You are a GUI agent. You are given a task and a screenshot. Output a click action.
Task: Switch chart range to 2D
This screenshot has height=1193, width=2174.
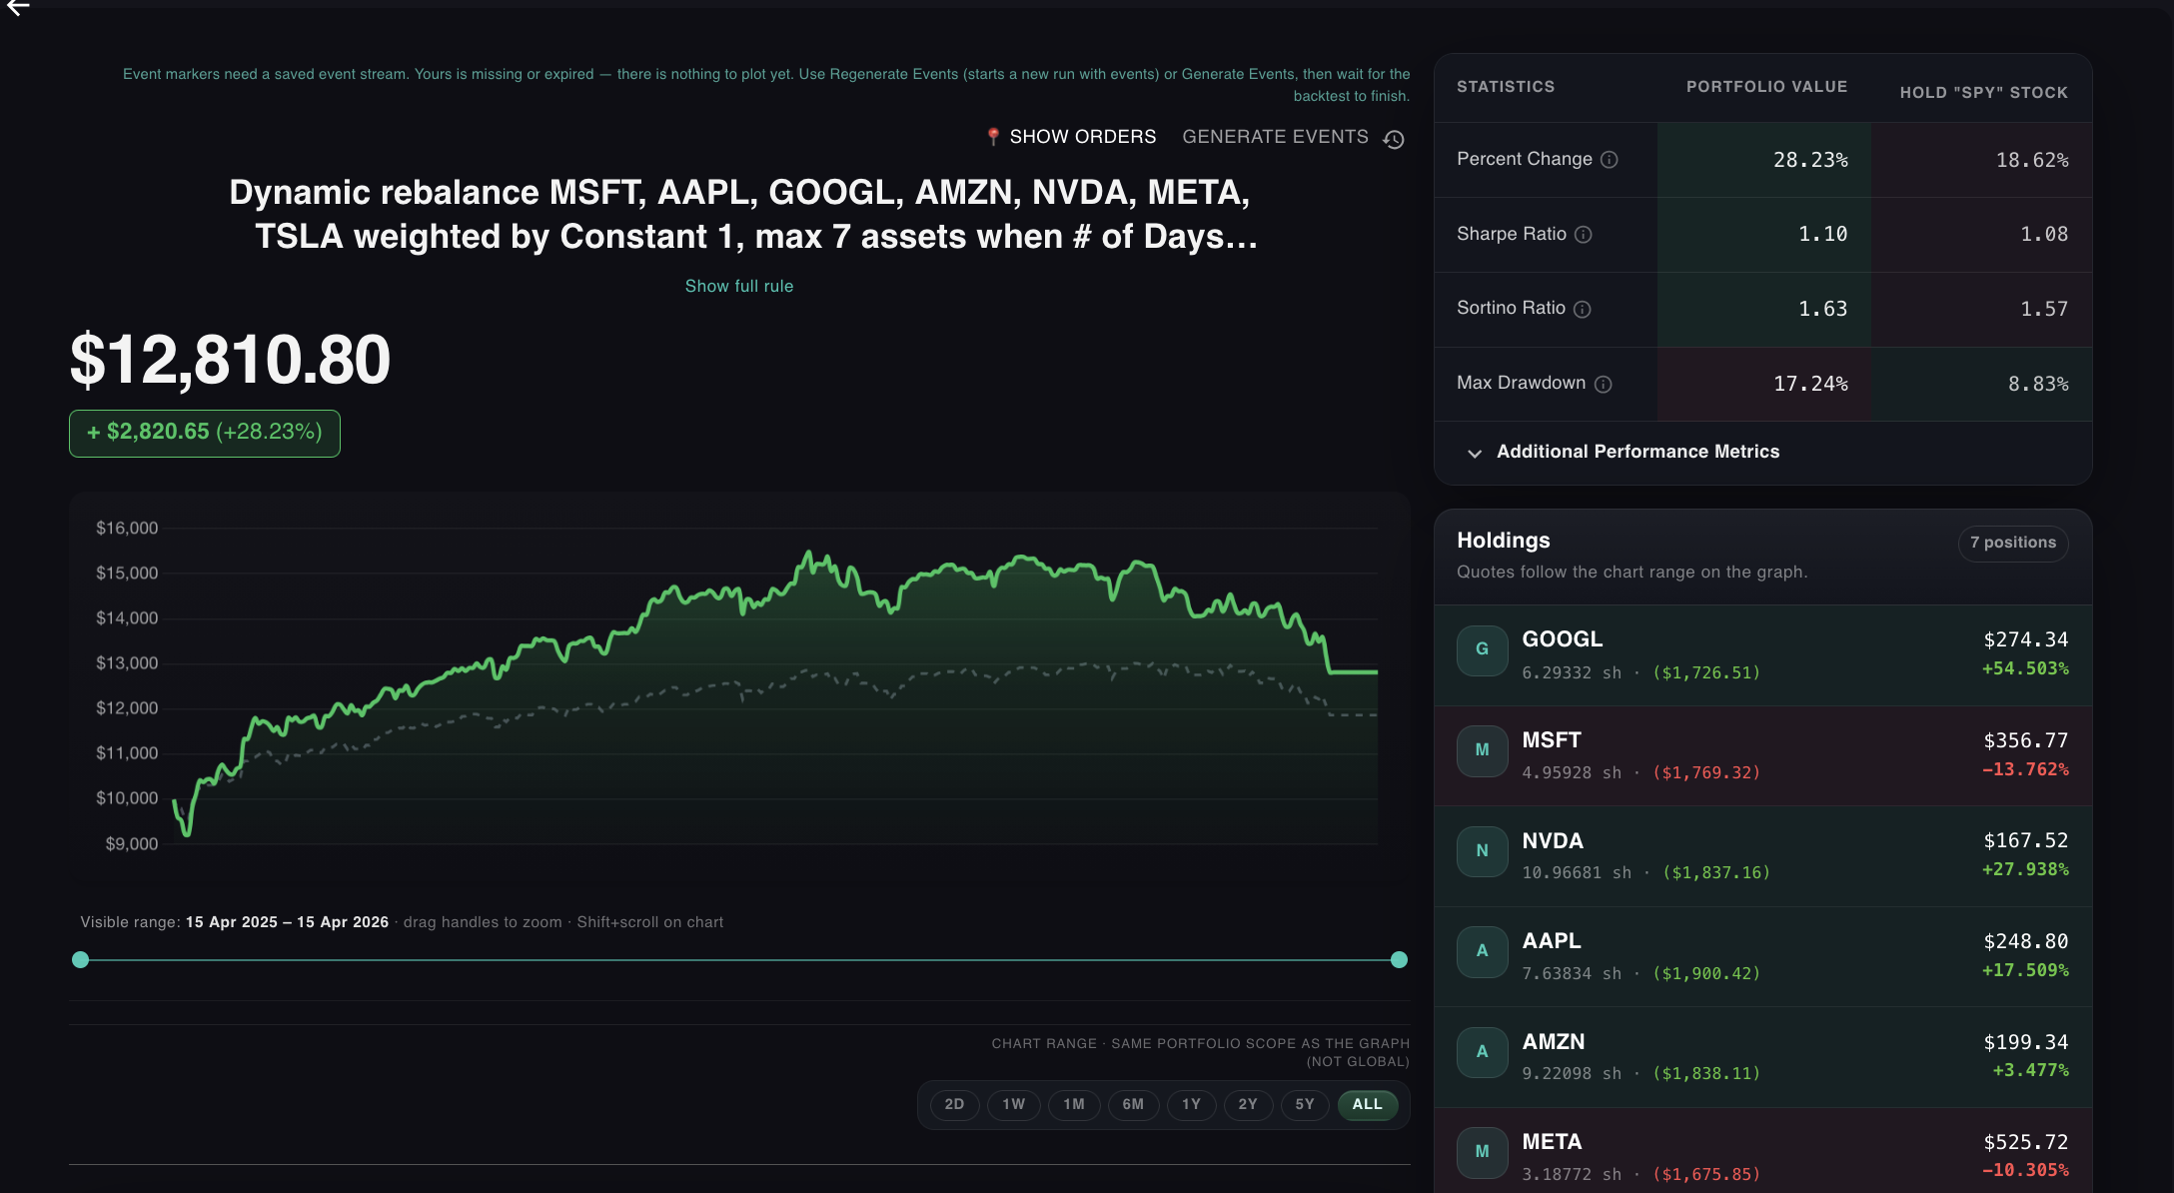pyautogui.click(x=954, y=1105)
